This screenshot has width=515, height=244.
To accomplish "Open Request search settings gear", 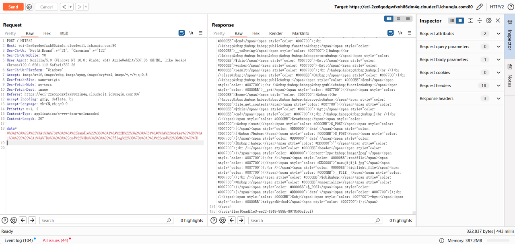I will pos(14,220).
